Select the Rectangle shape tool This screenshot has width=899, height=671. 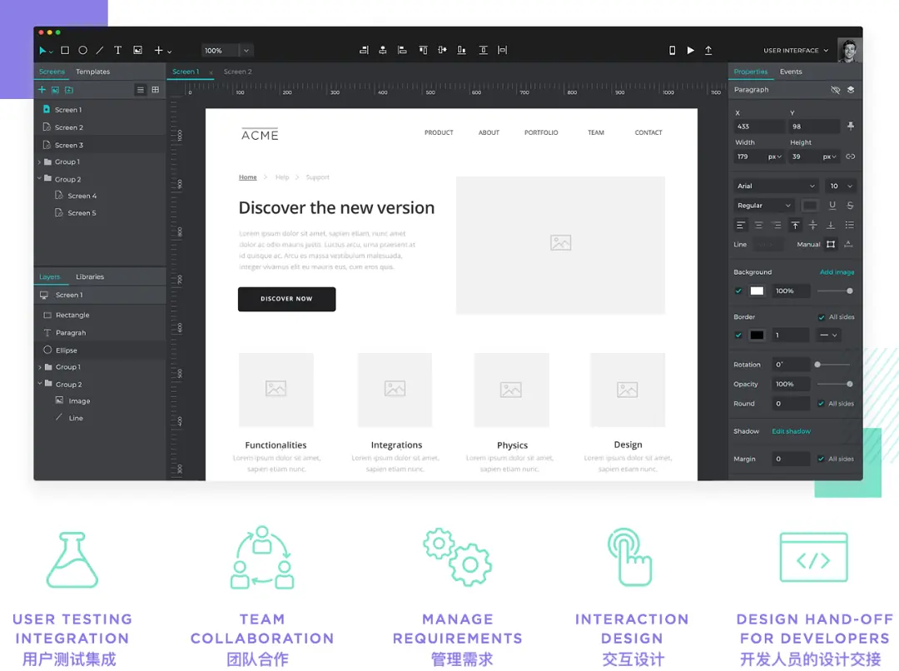65,51
